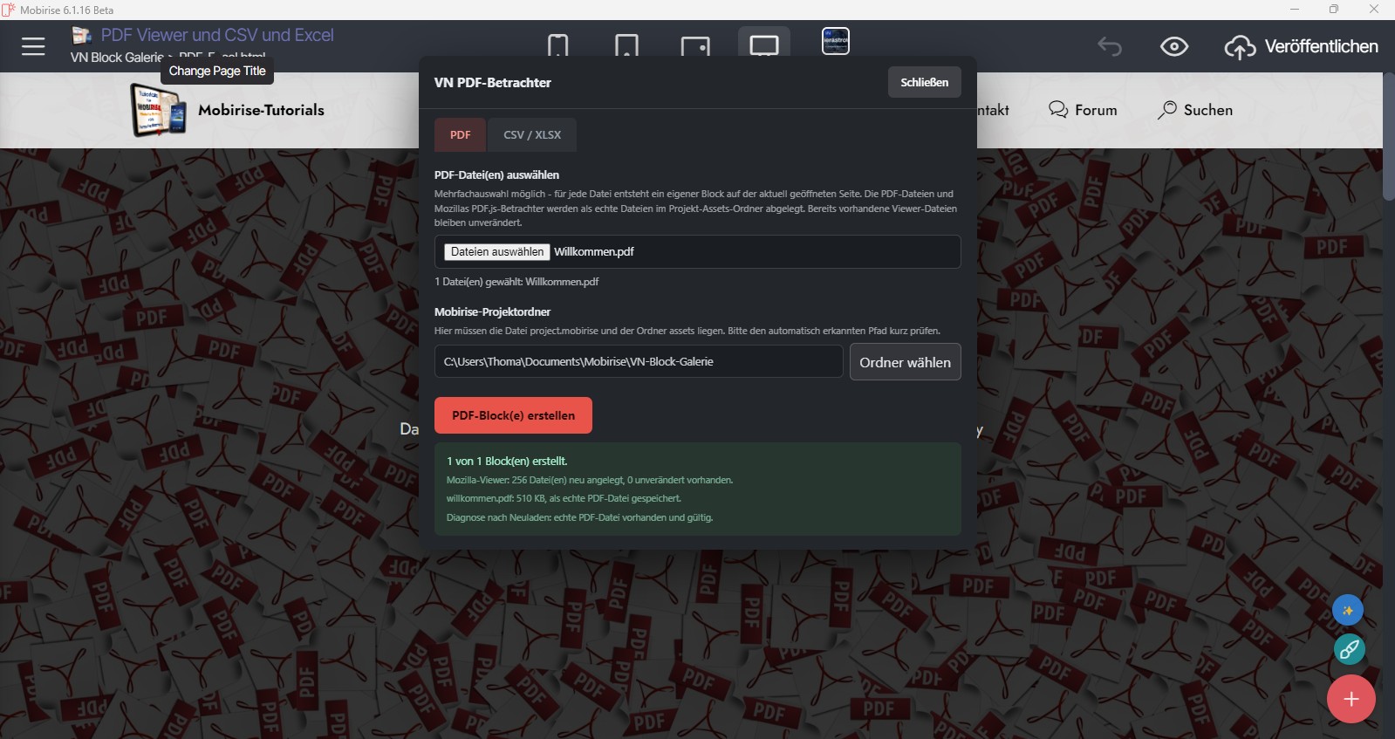
Task: Open the extension thumbnail icon in toolbar
Action: coord(836,41)
